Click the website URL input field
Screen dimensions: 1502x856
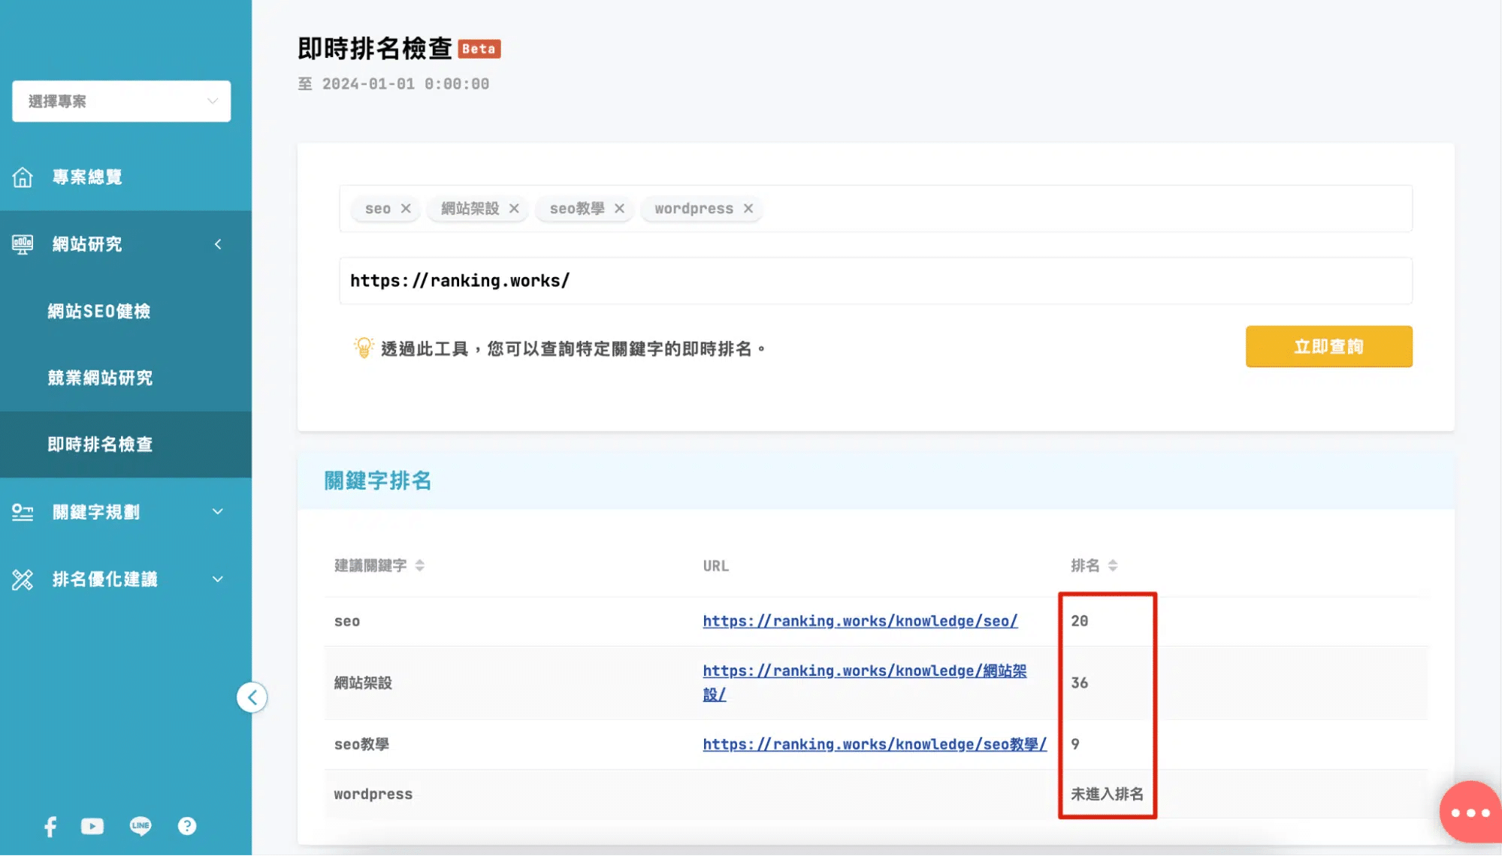[875, 281]
